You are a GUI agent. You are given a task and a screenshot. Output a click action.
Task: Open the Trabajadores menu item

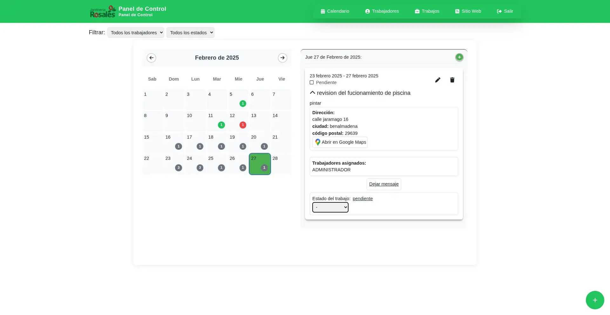[382, 11]
